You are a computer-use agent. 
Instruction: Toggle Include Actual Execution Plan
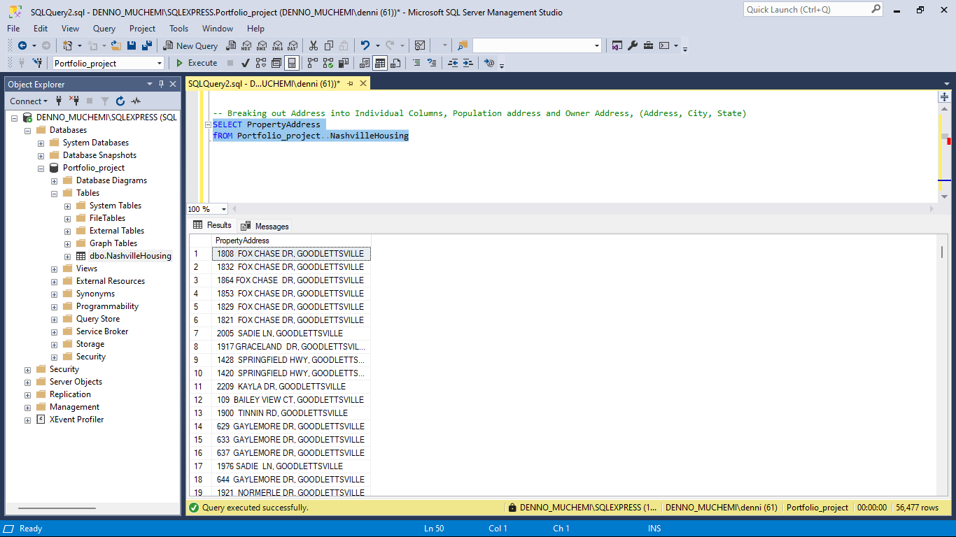(312, 63)
